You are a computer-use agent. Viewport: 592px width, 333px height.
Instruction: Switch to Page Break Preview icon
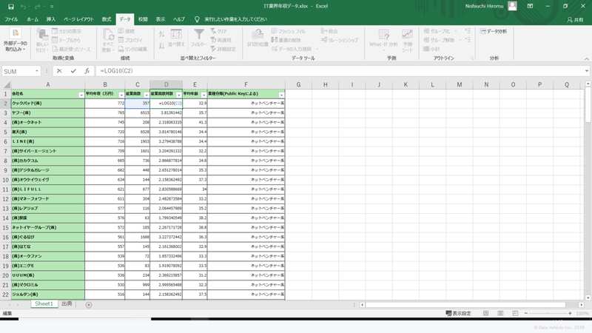point(515,313)
